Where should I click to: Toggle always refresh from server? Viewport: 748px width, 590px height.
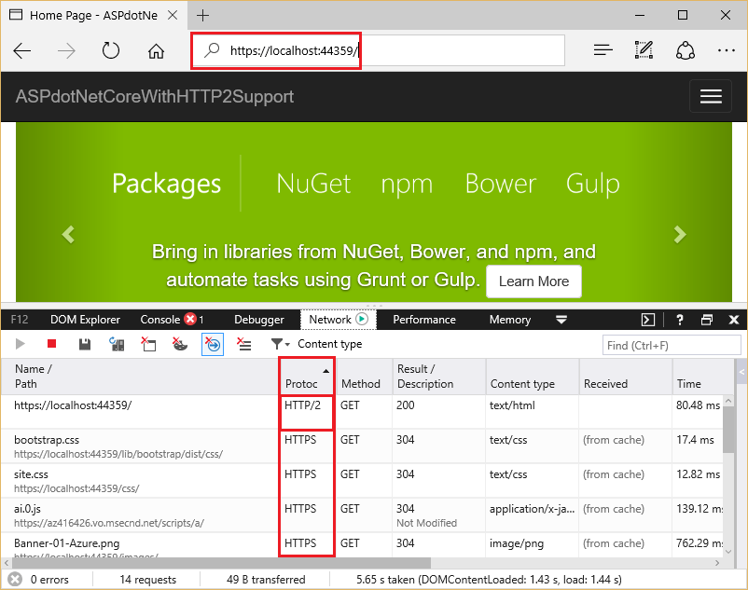pyautogui.click(x=116, y=344)
